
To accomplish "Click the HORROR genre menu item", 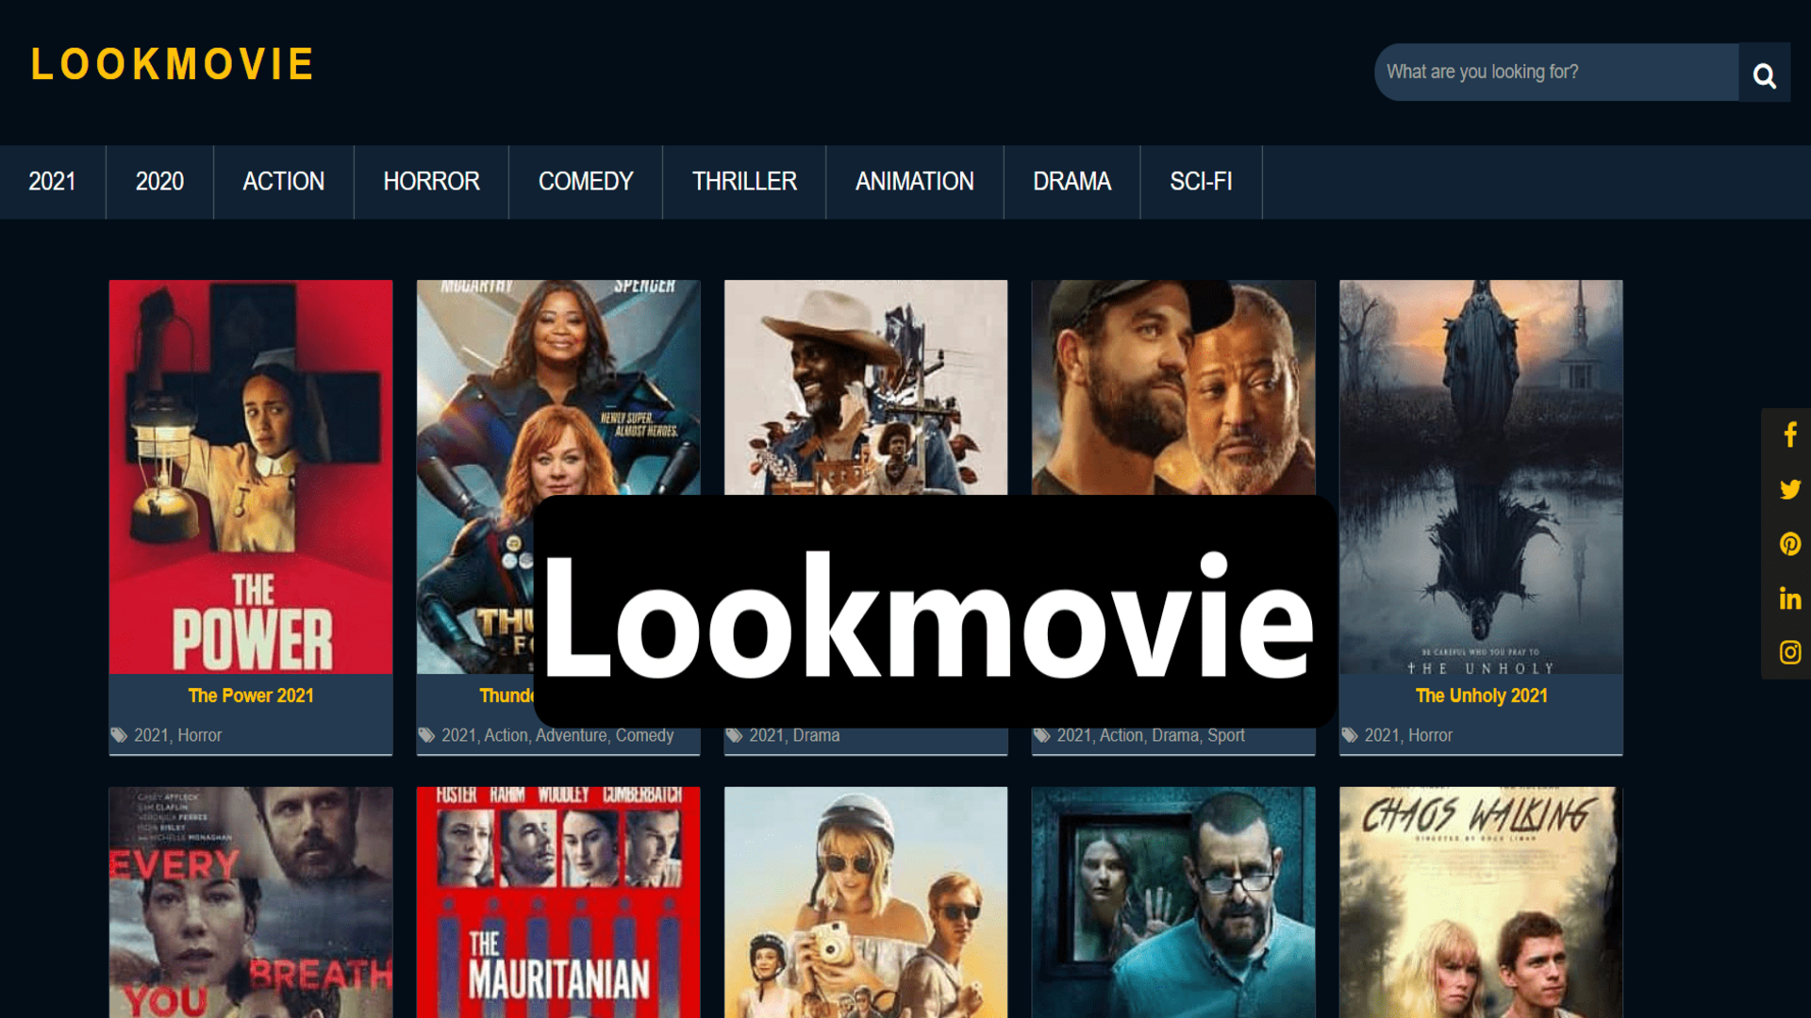I will point(430,182).
